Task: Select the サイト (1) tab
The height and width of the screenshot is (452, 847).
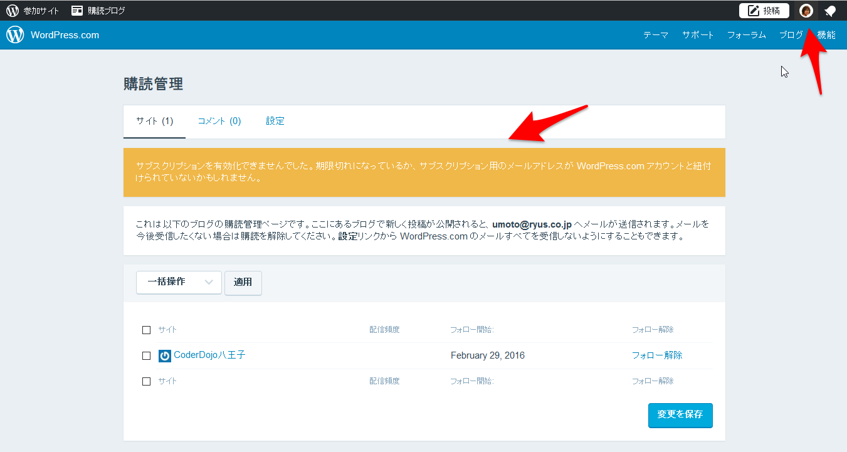Action: [154, 121]
